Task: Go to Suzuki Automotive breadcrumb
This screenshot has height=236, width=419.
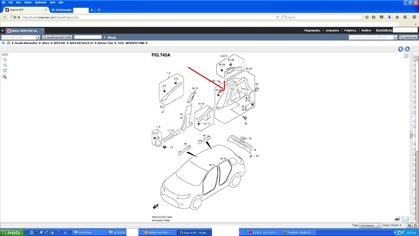Action: coord(26,43)
